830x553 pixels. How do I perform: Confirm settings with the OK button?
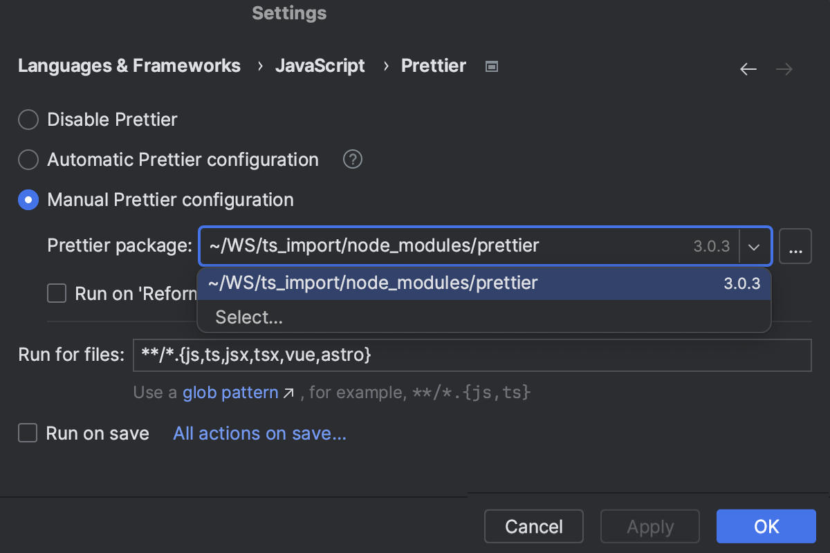pos(766,526)
